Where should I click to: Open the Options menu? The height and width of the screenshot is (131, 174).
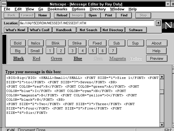pyautogui.click(x=79, y=9)
